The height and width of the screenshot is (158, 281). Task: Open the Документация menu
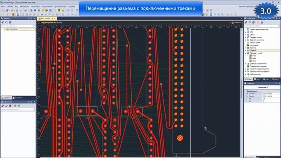(x=61, y=7)
